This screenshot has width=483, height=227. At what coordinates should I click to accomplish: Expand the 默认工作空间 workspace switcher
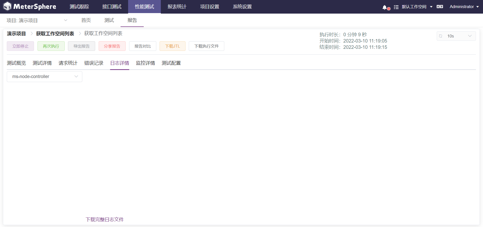click(417, 7)
